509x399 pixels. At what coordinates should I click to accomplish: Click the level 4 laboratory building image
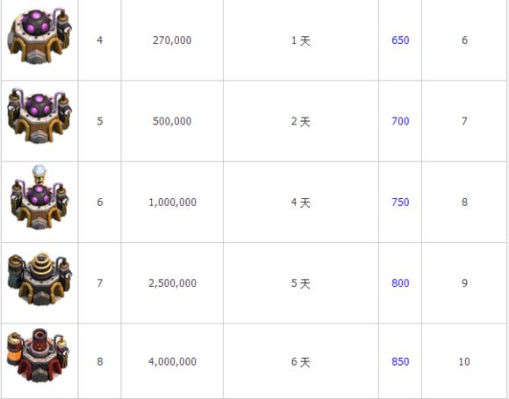[39, 36]
